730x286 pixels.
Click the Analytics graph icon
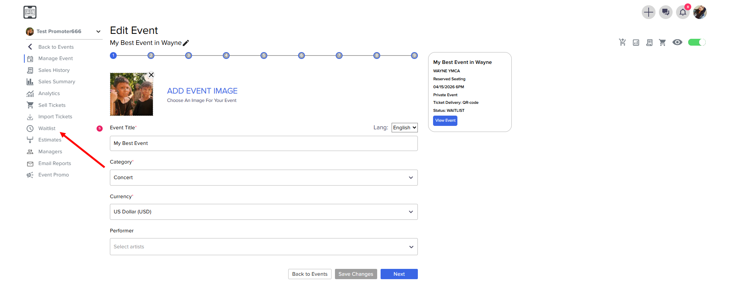[x=30, y=94]
